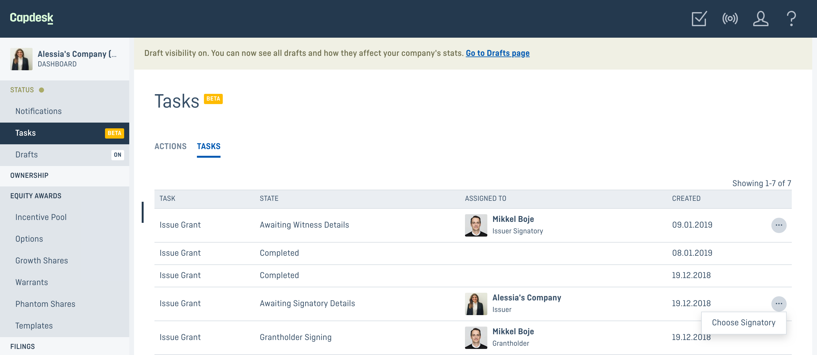Click the STATE column header
817x355 pixels.
(x=269, y=199)
